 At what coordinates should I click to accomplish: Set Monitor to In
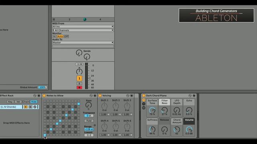tap(54, 36)
